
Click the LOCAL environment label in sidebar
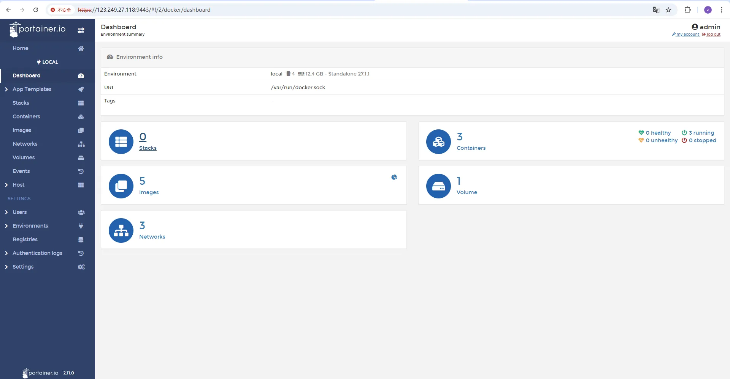(x=48, y=62)
